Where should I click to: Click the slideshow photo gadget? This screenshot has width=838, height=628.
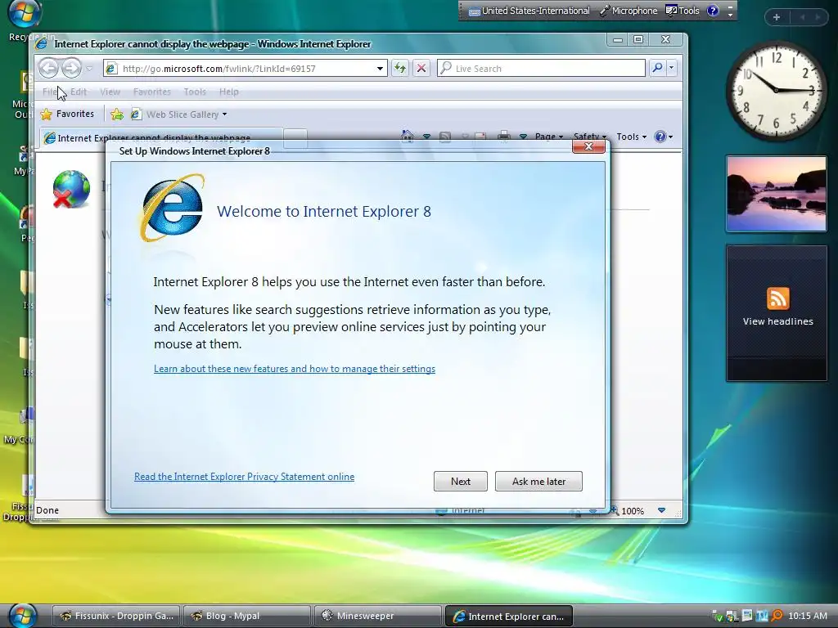point(776,194)
